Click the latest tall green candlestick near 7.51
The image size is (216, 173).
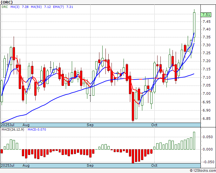(x=194, y=25)
